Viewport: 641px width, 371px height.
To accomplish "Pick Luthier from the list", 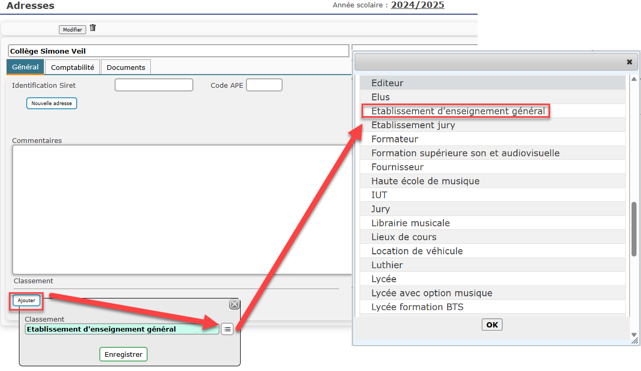I will (387, 265).
